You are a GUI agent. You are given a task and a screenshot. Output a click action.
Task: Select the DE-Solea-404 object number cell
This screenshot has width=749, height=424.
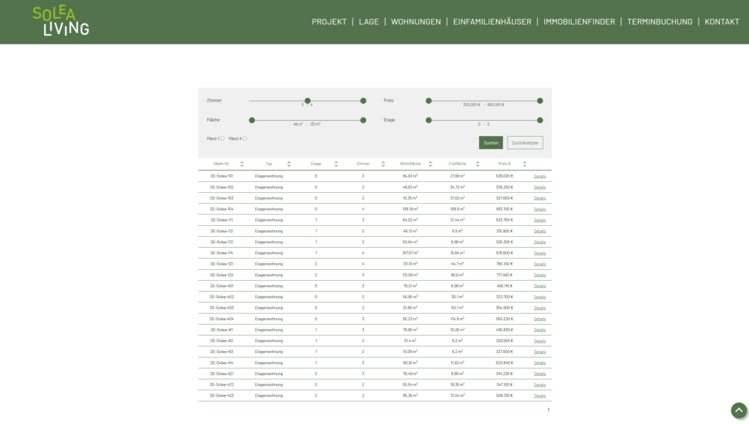pyautogui.click(x=222, y=319)
